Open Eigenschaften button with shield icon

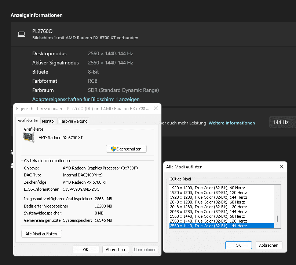pos(126,149)
